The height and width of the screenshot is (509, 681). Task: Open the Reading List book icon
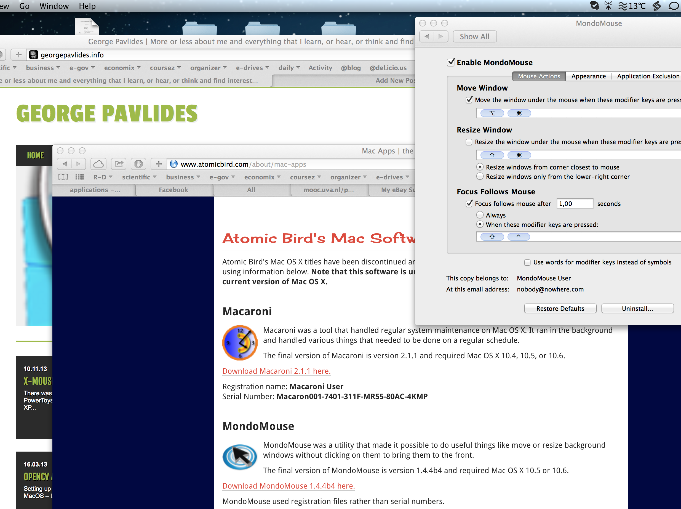[x=63, y=177]
